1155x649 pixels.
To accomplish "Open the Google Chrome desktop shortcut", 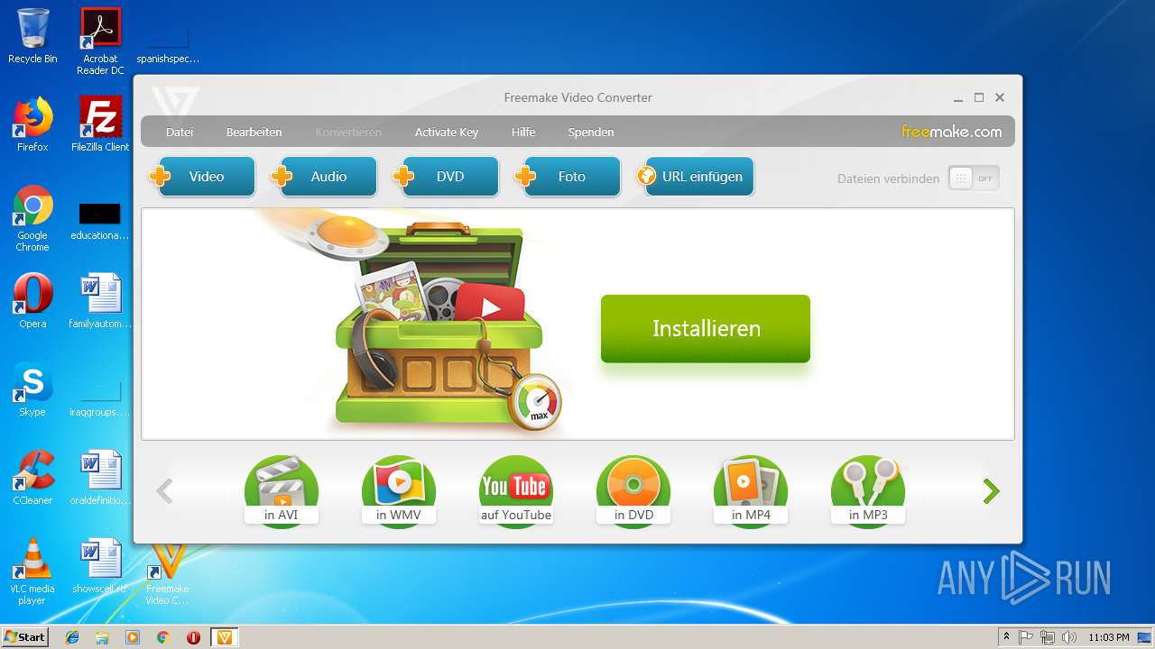I will tap(32, 218).
